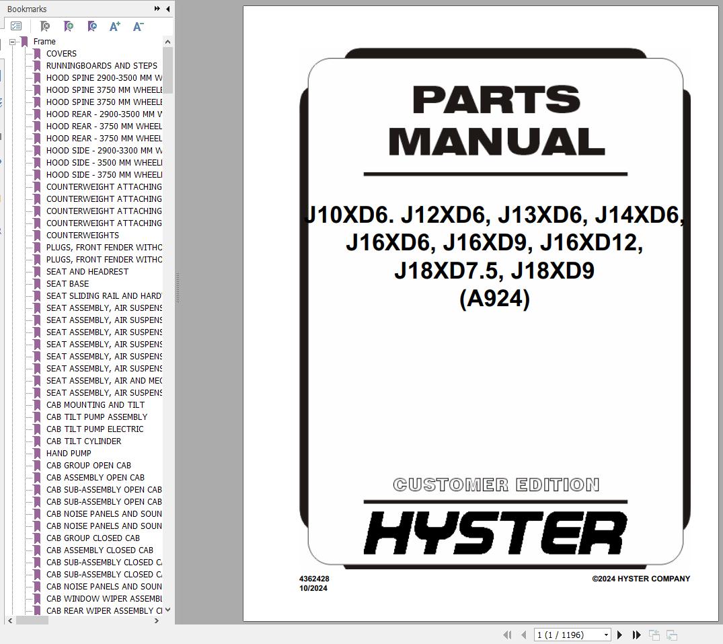
Task: Click the bookmark icon beside COVERS
Action: (38, 54)
